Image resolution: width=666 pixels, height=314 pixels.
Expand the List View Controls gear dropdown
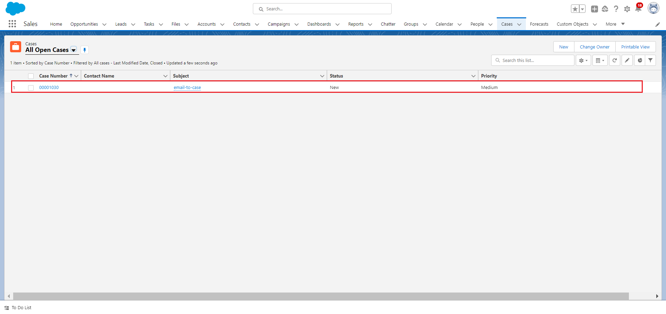coord(583,60)
